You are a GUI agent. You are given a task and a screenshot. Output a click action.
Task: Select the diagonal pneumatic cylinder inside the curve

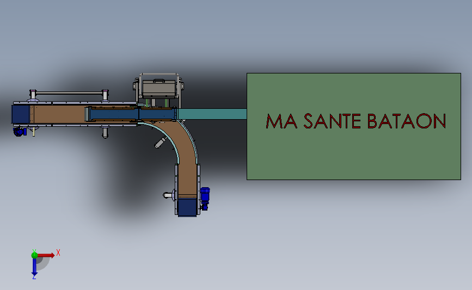coord(161,143)
